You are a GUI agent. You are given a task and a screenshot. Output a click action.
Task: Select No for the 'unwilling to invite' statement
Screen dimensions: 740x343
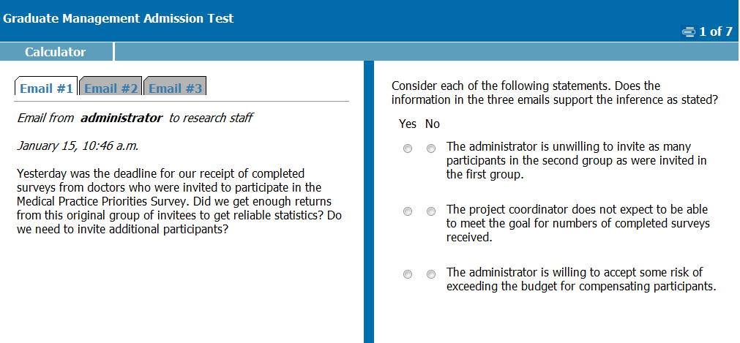pos(431,148)
